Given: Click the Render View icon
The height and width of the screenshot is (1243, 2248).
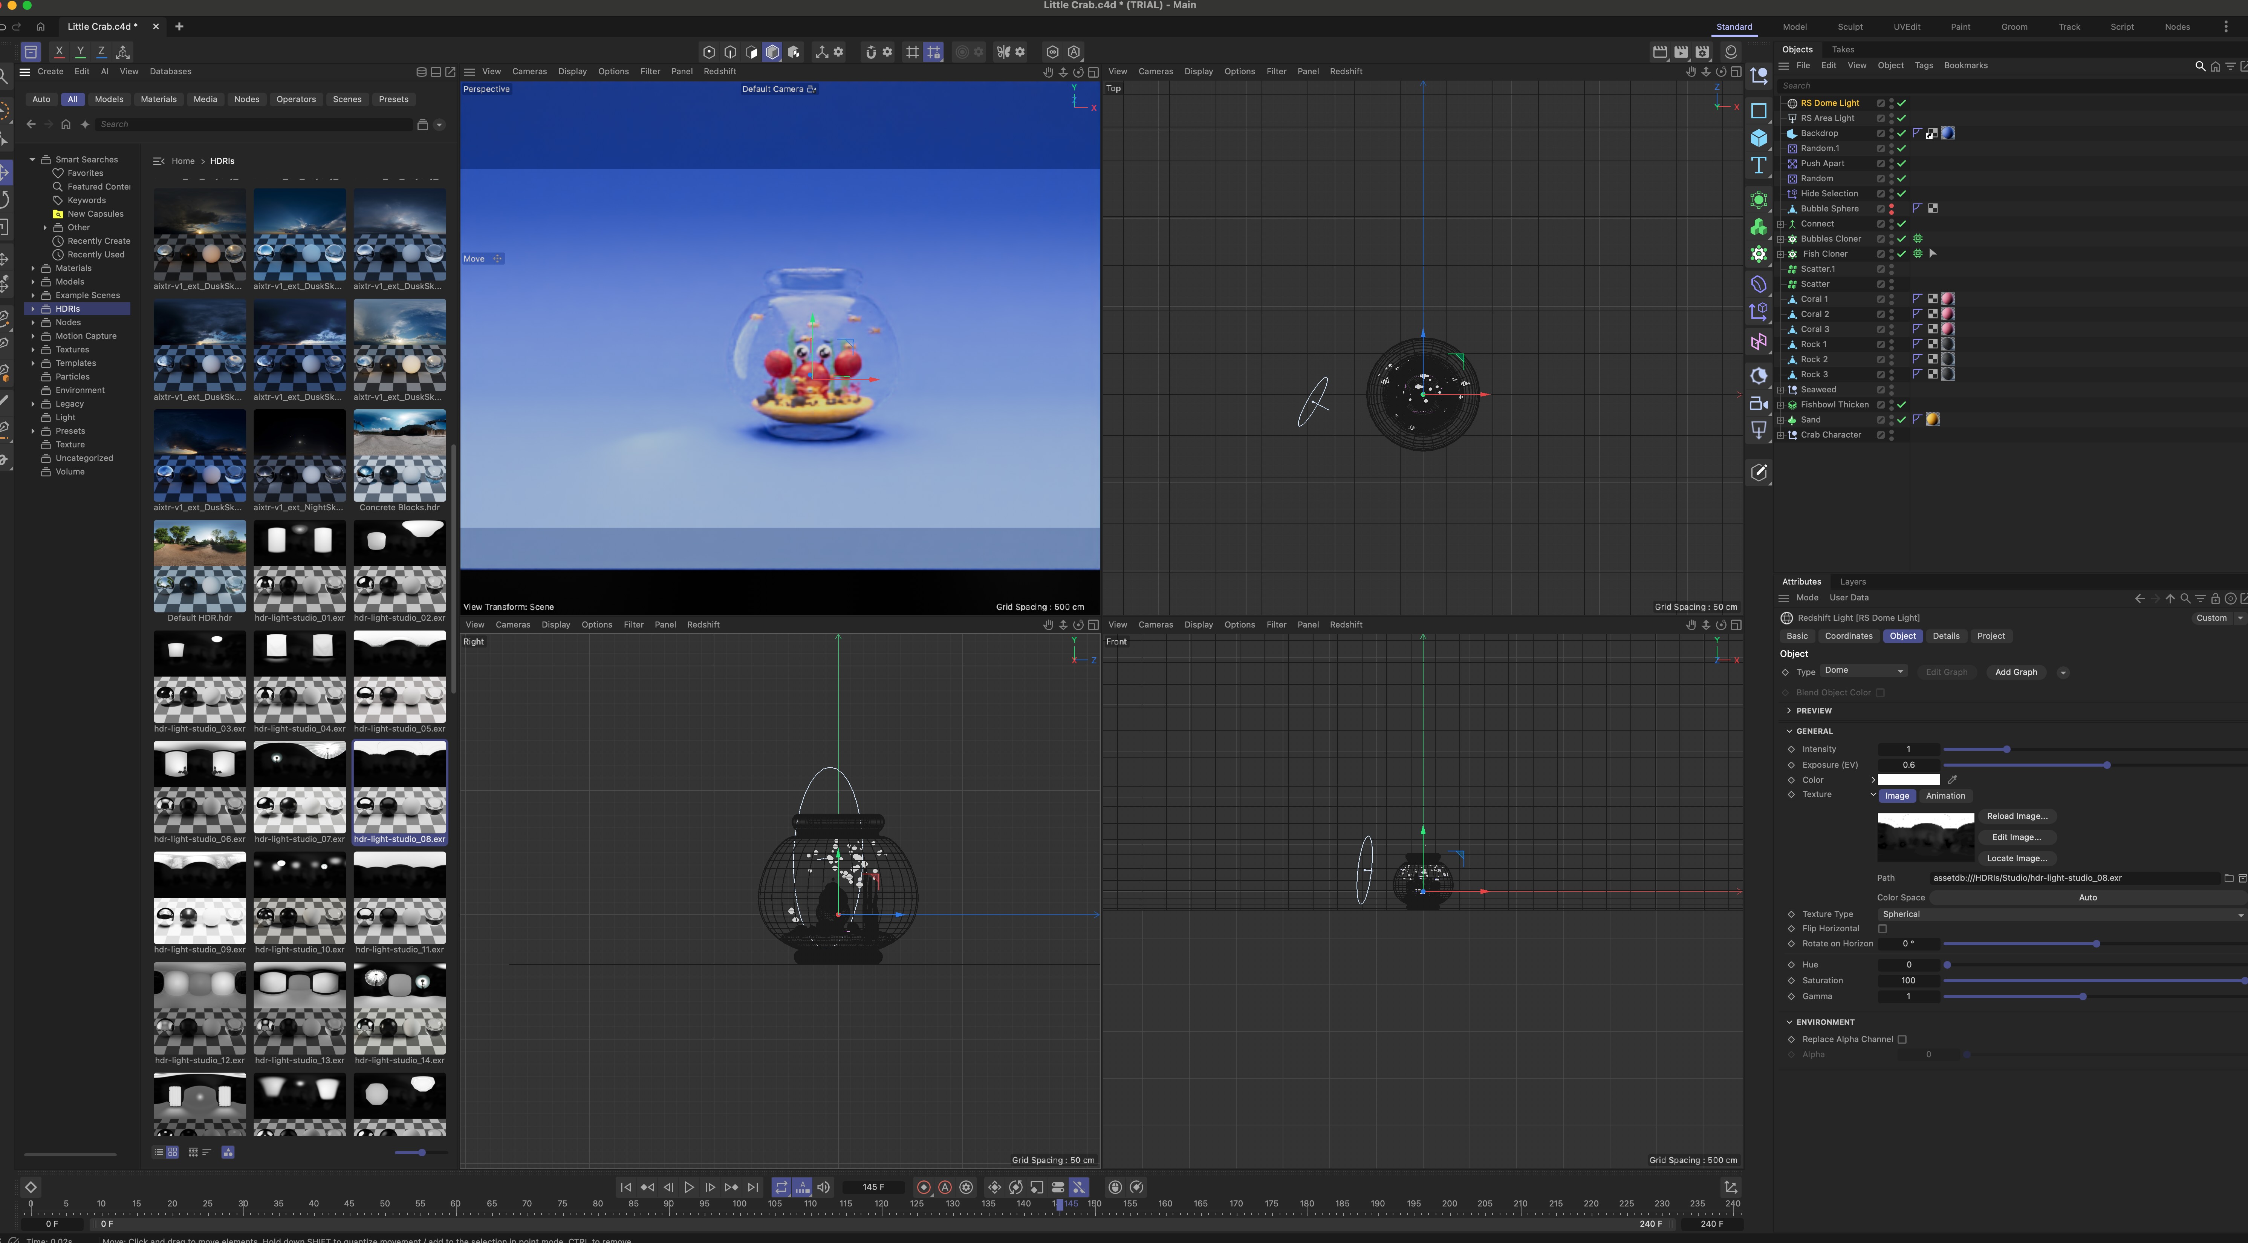Looking at the screenshot, I should point(1660,52).
